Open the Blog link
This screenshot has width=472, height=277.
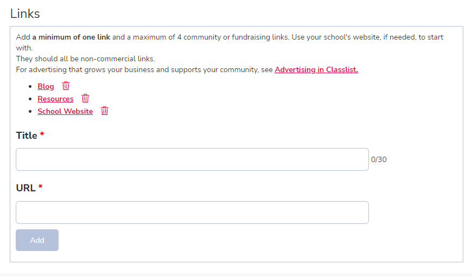click(46, 86)
